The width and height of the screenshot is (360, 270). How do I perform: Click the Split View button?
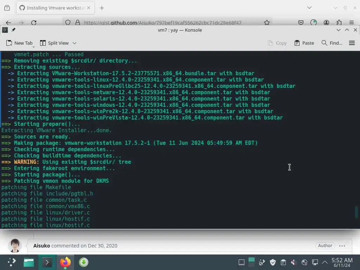tap(54, 43)
